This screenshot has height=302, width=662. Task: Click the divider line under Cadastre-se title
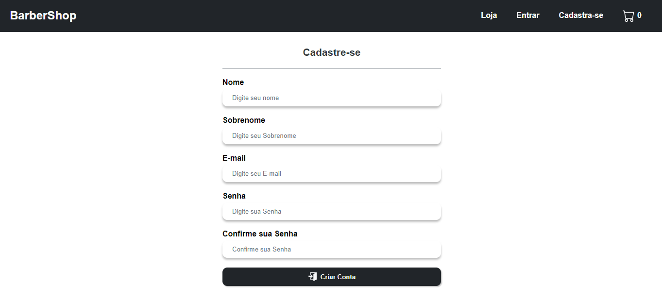[331, 68]
